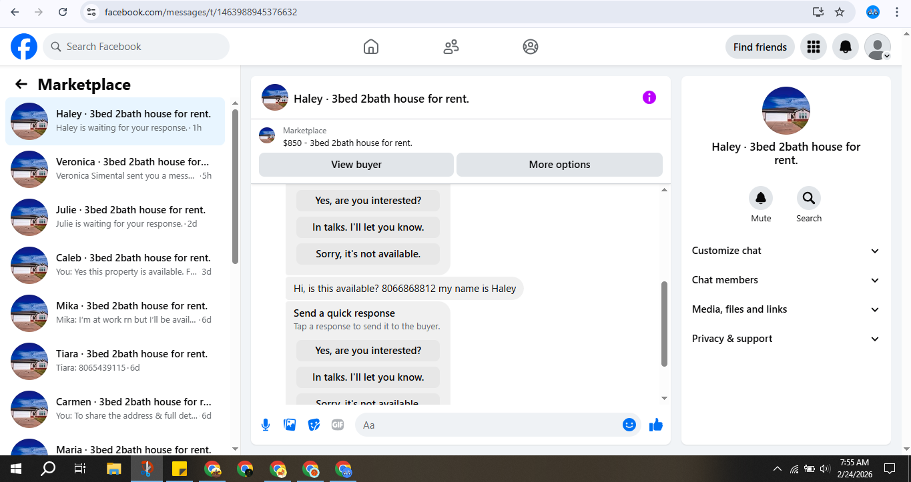Open Julie's conversation in list
The height and width of the screenshot is (482, 911).
click(x=115, y=217)
